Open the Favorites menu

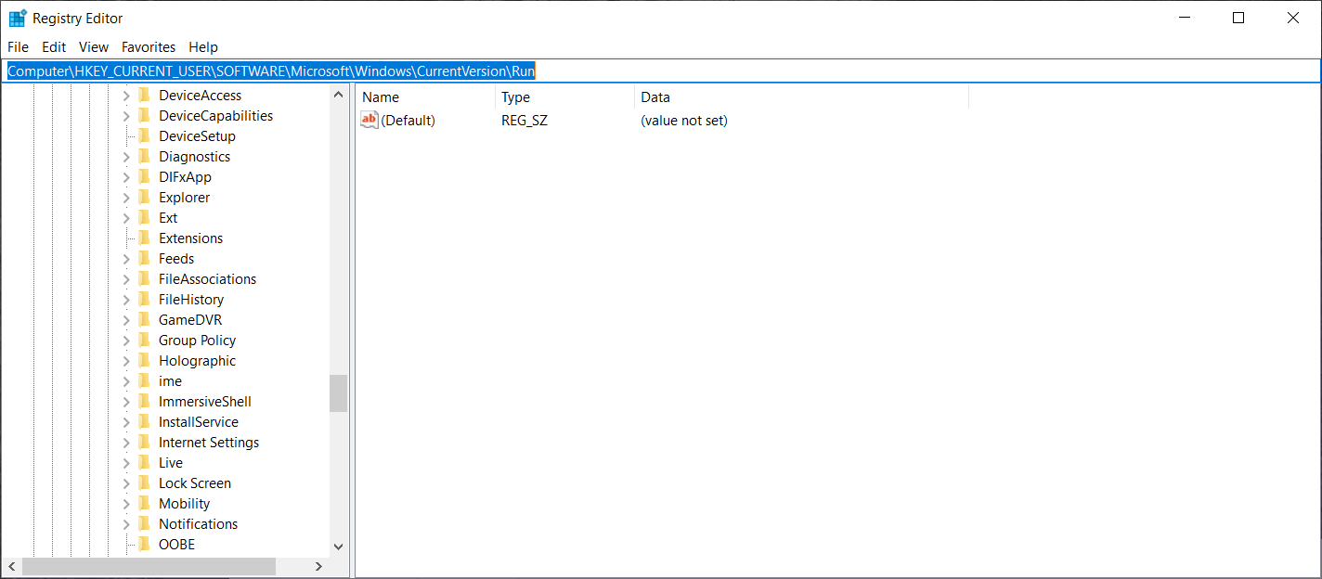148,46
